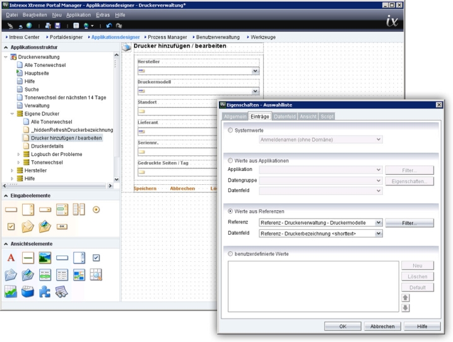
Task: Select the image view element
Action: pyautogui.click(x=45, y=257)
